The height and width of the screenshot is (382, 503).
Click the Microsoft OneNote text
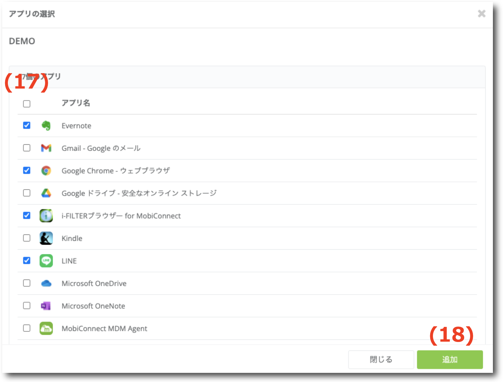click(x=93, y=306)
